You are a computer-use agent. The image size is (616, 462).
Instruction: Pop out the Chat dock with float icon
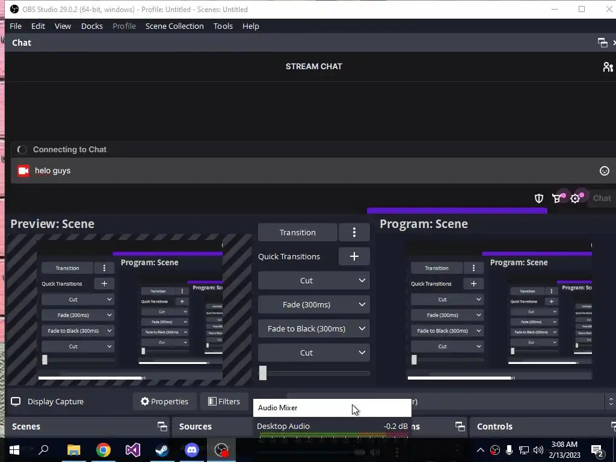(602, 43)
